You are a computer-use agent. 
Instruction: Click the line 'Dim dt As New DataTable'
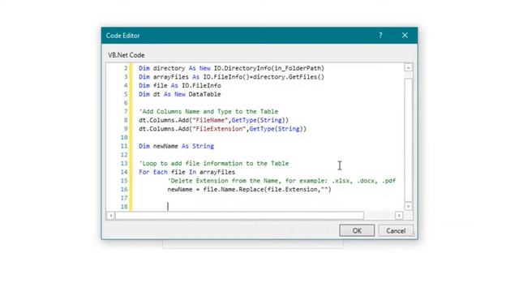tap(180, 94)
